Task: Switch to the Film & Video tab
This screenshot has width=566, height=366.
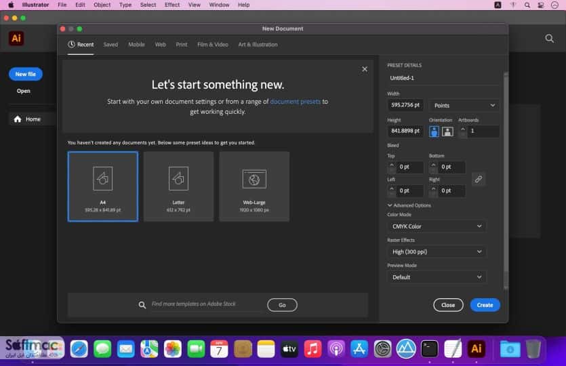Action: pos(213,45)
